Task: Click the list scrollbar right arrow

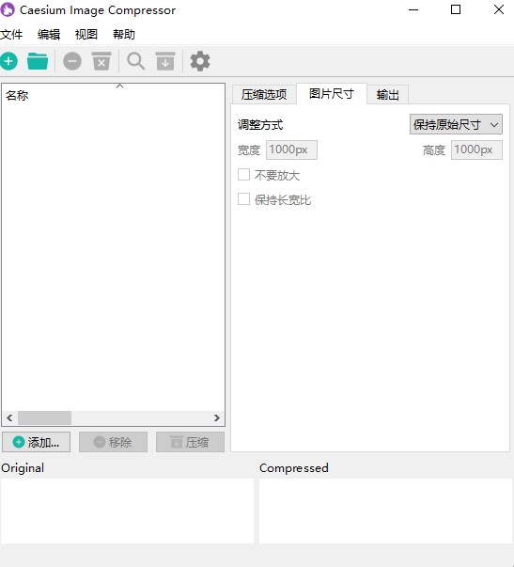Action: click(216, 418)
